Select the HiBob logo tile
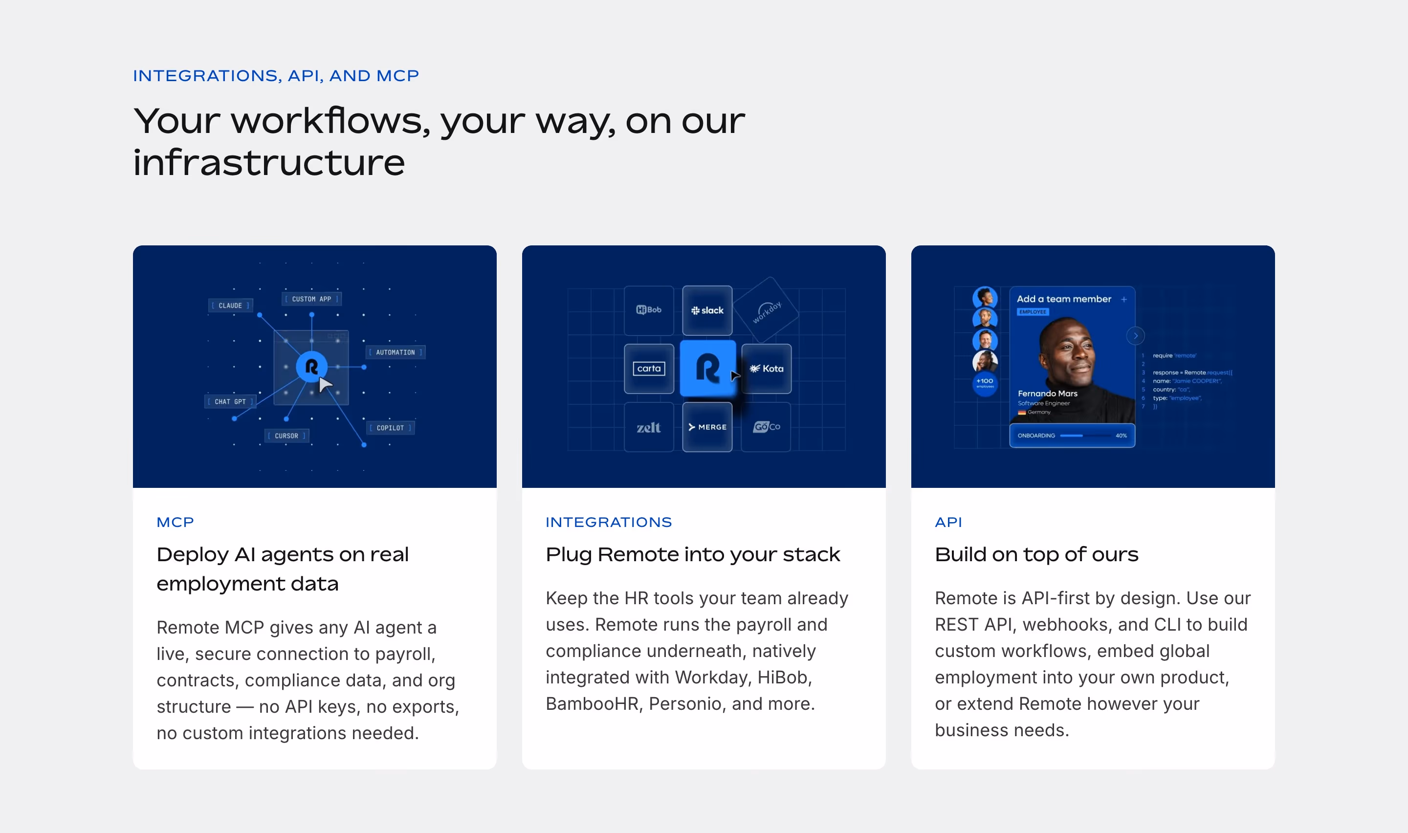Viewport: 1408px width, 833px height. 649,310
